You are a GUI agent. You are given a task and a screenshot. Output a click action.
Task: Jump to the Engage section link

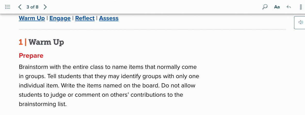pos(60,18)
